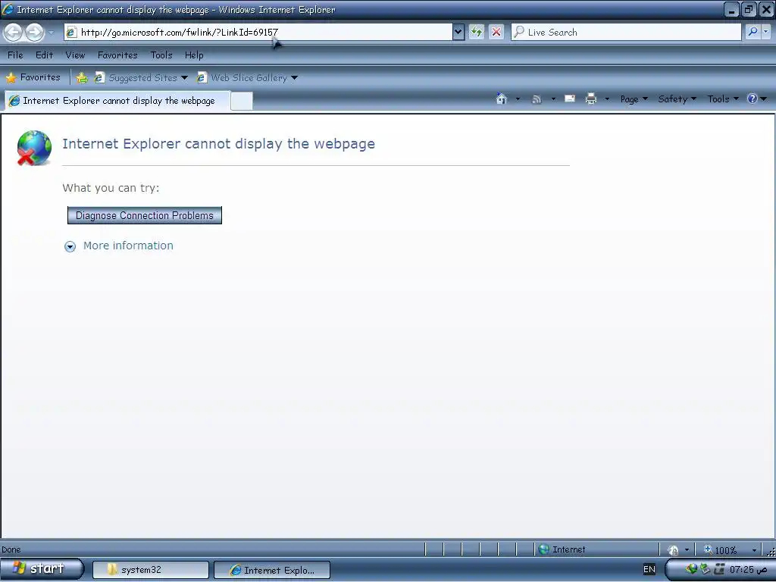
Task: Open the Favorites menu
Action: (117, 55)
